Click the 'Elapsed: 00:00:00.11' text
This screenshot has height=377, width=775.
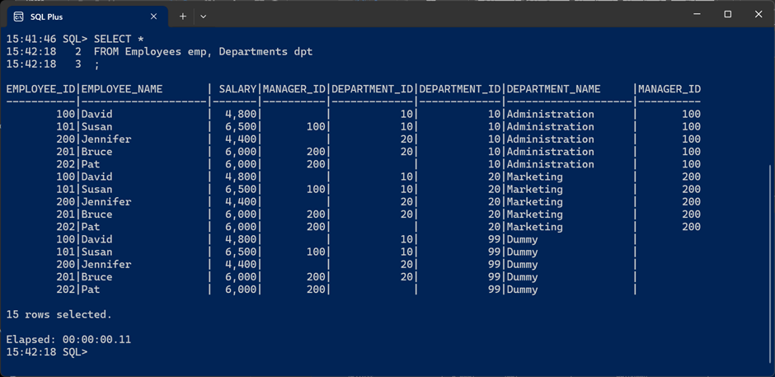click(x=68, y=339)
